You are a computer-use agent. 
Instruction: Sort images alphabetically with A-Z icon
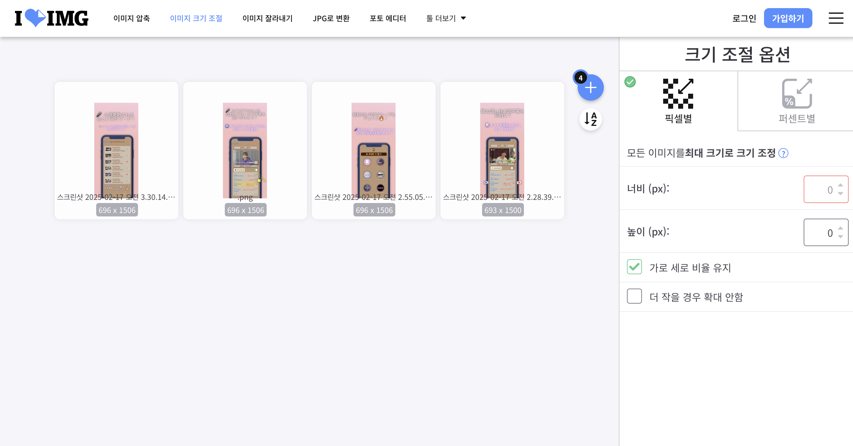pos(590,119)
